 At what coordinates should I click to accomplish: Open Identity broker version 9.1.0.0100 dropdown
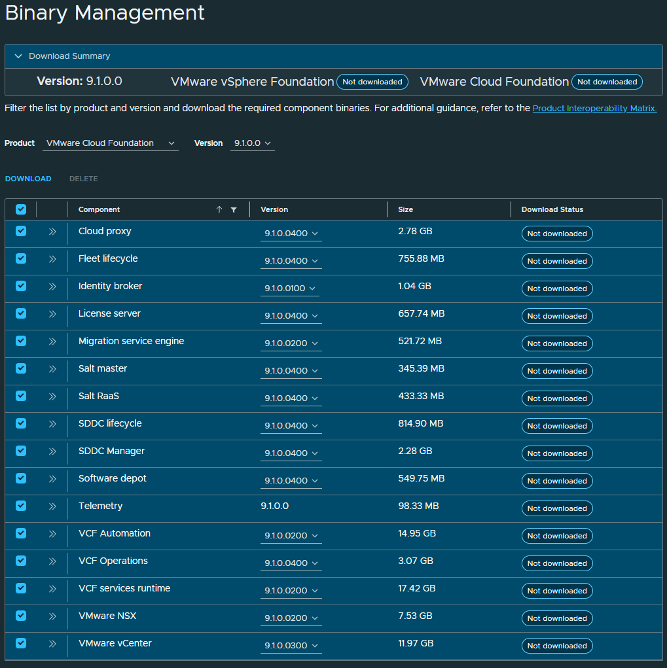point(290,289)
